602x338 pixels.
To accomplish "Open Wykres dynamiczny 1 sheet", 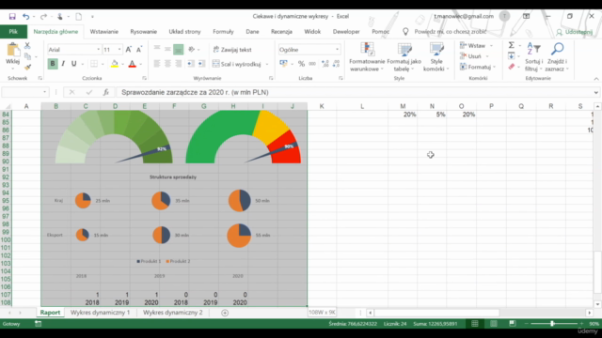I will 101,313.
